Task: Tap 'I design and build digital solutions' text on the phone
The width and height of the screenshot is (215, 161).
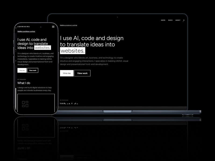Action: click(x=34, y=89)
